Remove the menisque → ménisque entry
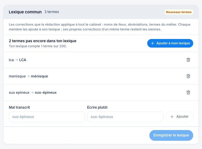 pos(188,76)
